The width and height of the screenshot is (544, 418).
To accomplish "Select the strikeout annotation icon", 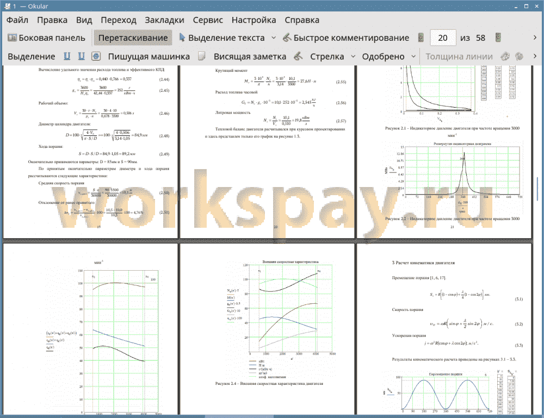I will point(96,56).
